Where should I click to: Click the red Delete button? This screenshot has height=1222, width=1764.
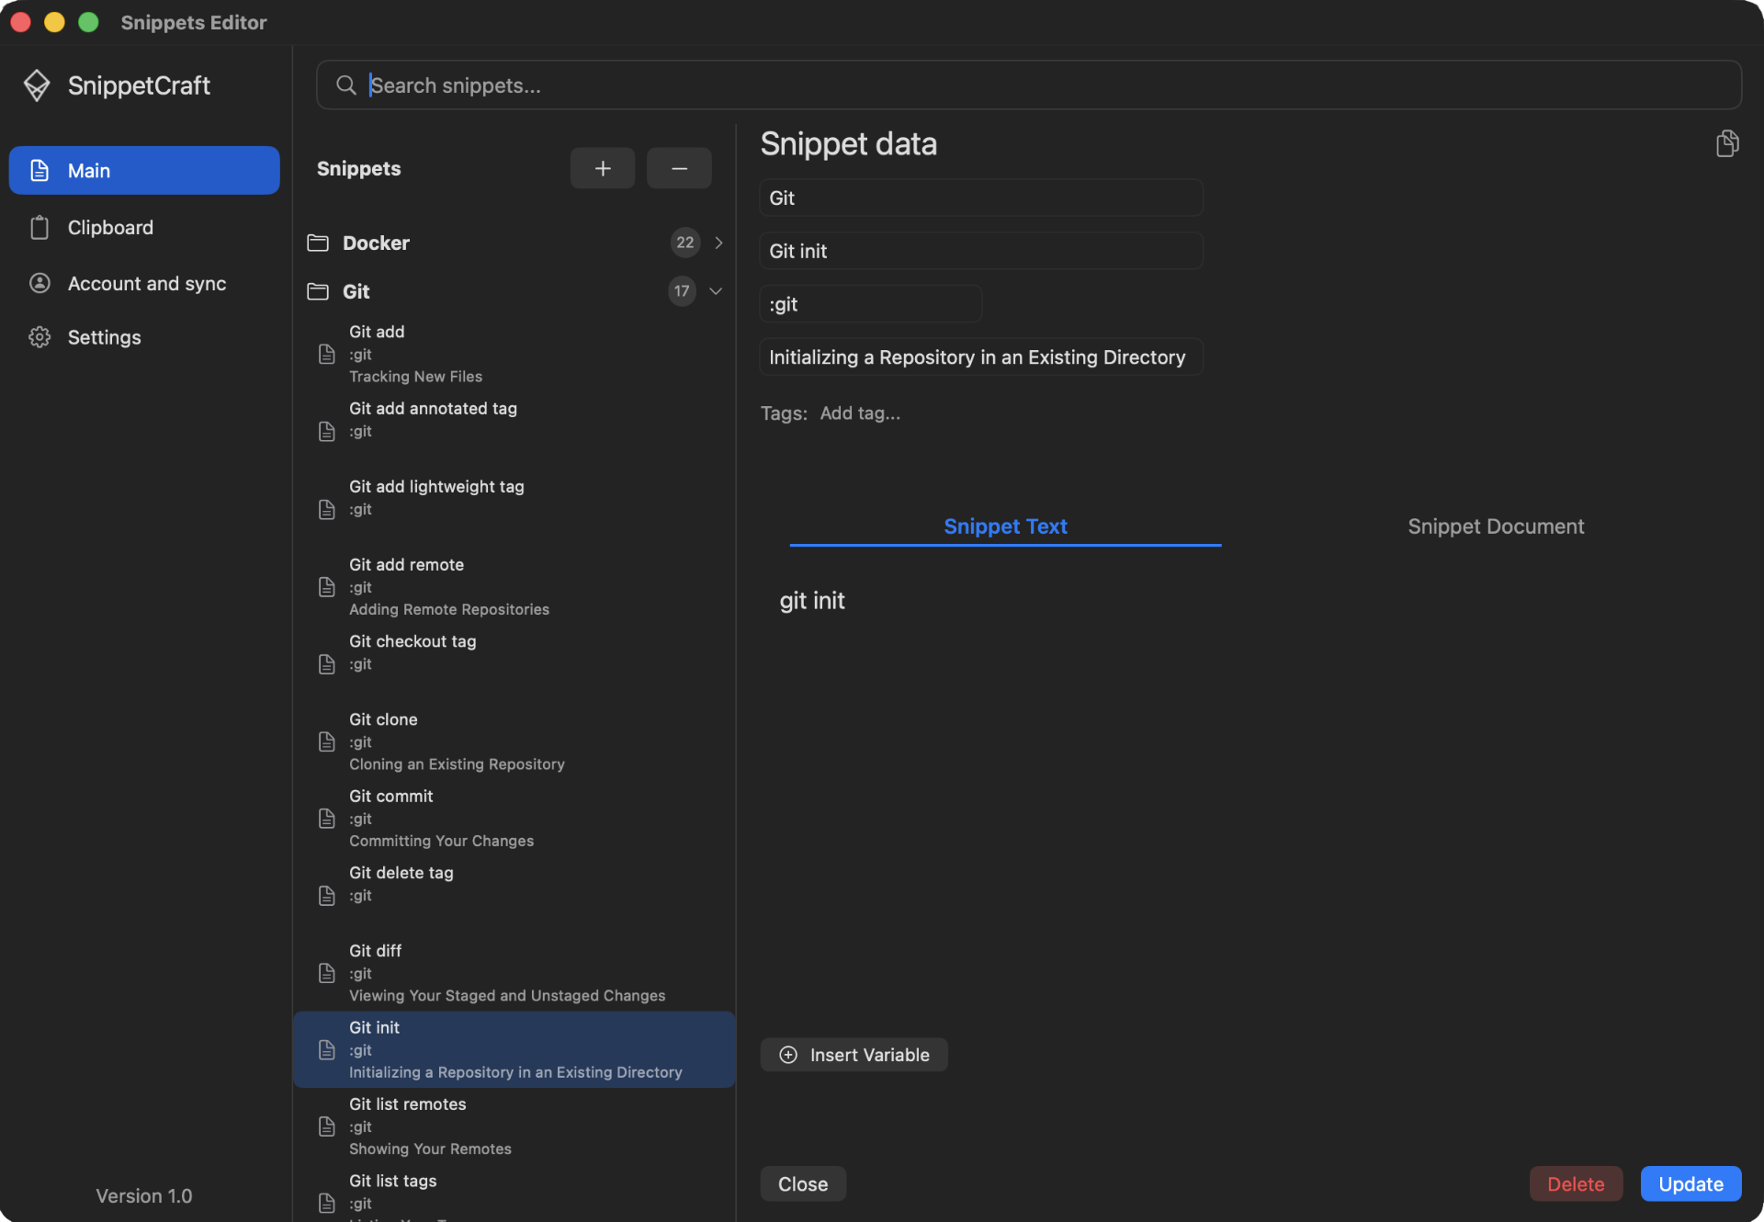click(x=1576, y=1184)
